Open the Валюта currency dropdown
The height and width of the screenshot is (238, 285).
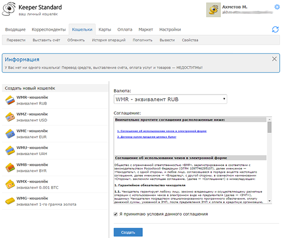click(x=170, y=99)
